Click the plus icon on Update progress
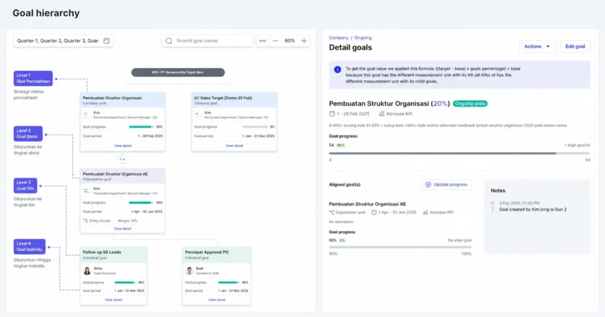The height and width of the screenshot is (317, 605). click(x=428, y=185)
